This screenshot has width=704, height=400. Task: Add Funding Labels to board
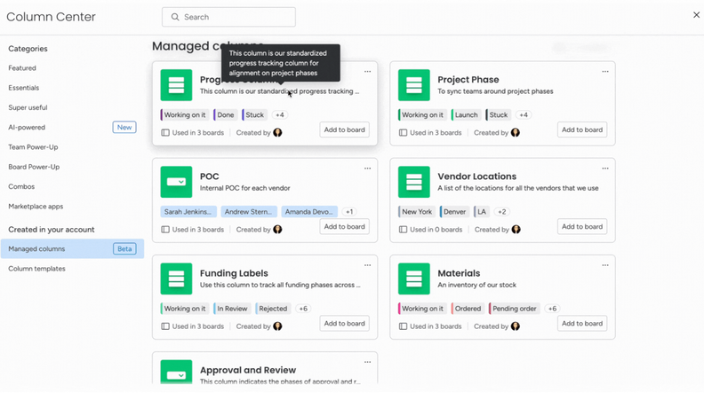(344, 324)
